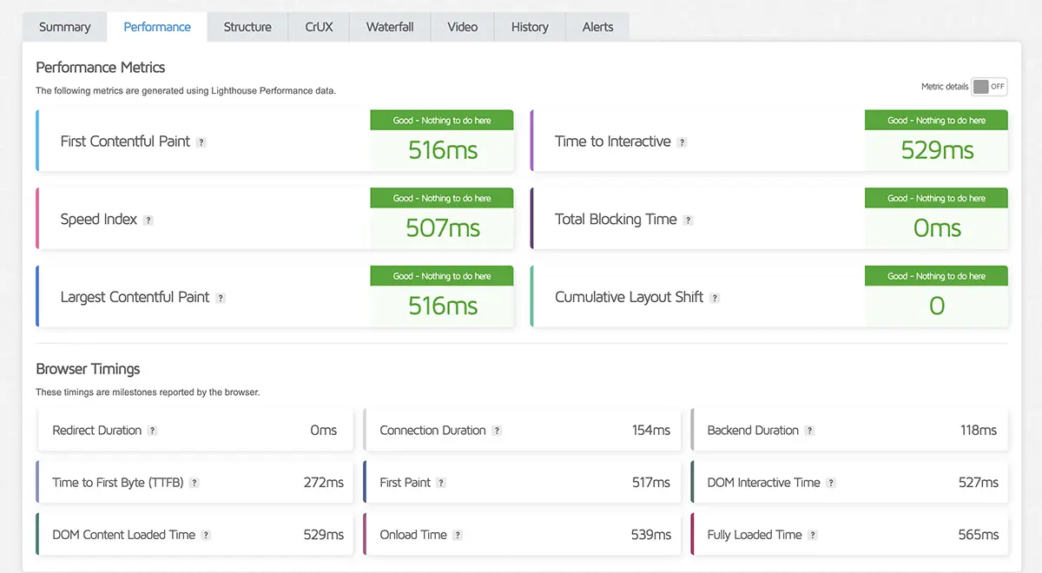Click the Lighthouse Performance data description text
Screen dimensions: 1042x573
point(186,90)
